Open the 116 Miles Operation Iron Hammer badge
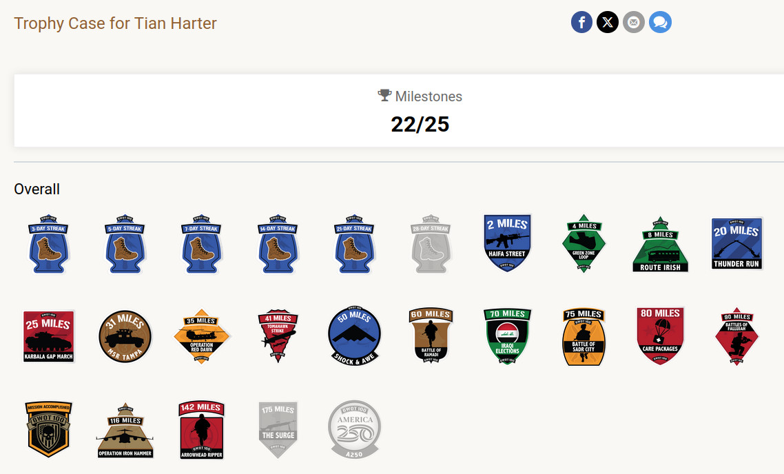Viewport: 784px width, 474px height. point(125,430)
